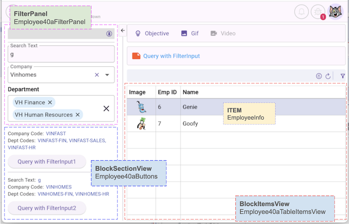Clear all selected departments
The height and width of the screenshot is (224, 349).
pos(106,109)
